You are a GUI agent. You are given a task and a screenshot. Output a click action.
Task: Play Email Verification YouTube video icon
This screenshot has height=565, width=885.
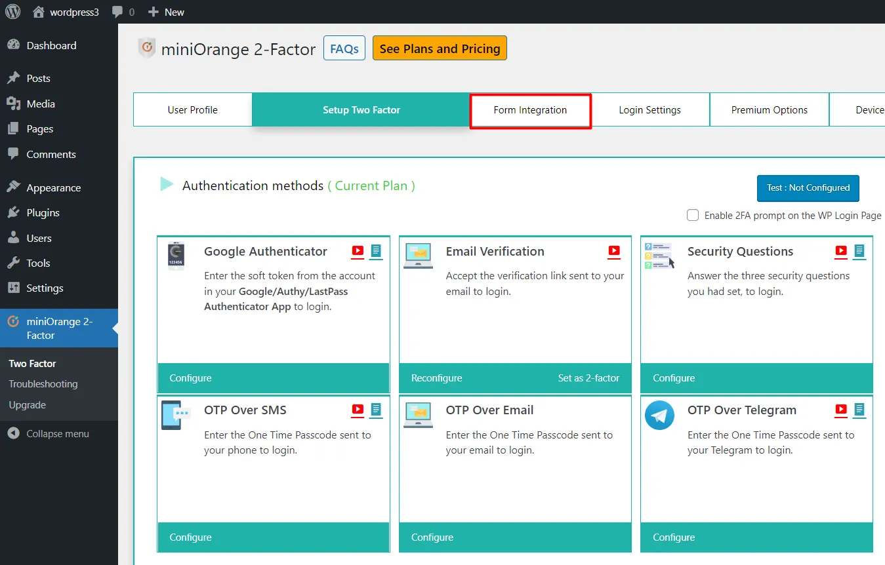[x=614, y=250]
